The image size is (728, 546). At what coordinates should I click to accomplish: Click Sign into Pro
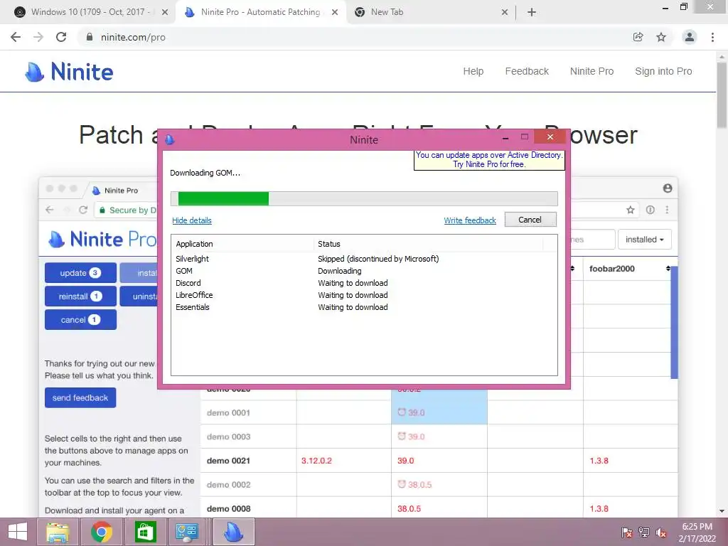coord(663,72)
